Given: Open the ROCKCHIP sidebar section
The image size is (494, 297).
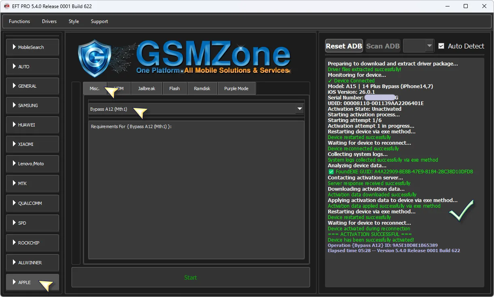Looking at the screenshot, I should [32, 243].
